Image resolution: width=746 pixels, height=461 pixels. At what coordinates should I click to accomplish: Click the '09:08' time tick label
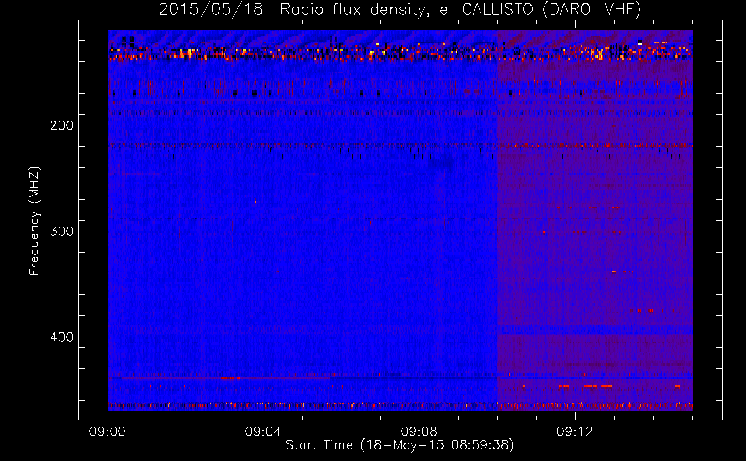pos(419,432)
